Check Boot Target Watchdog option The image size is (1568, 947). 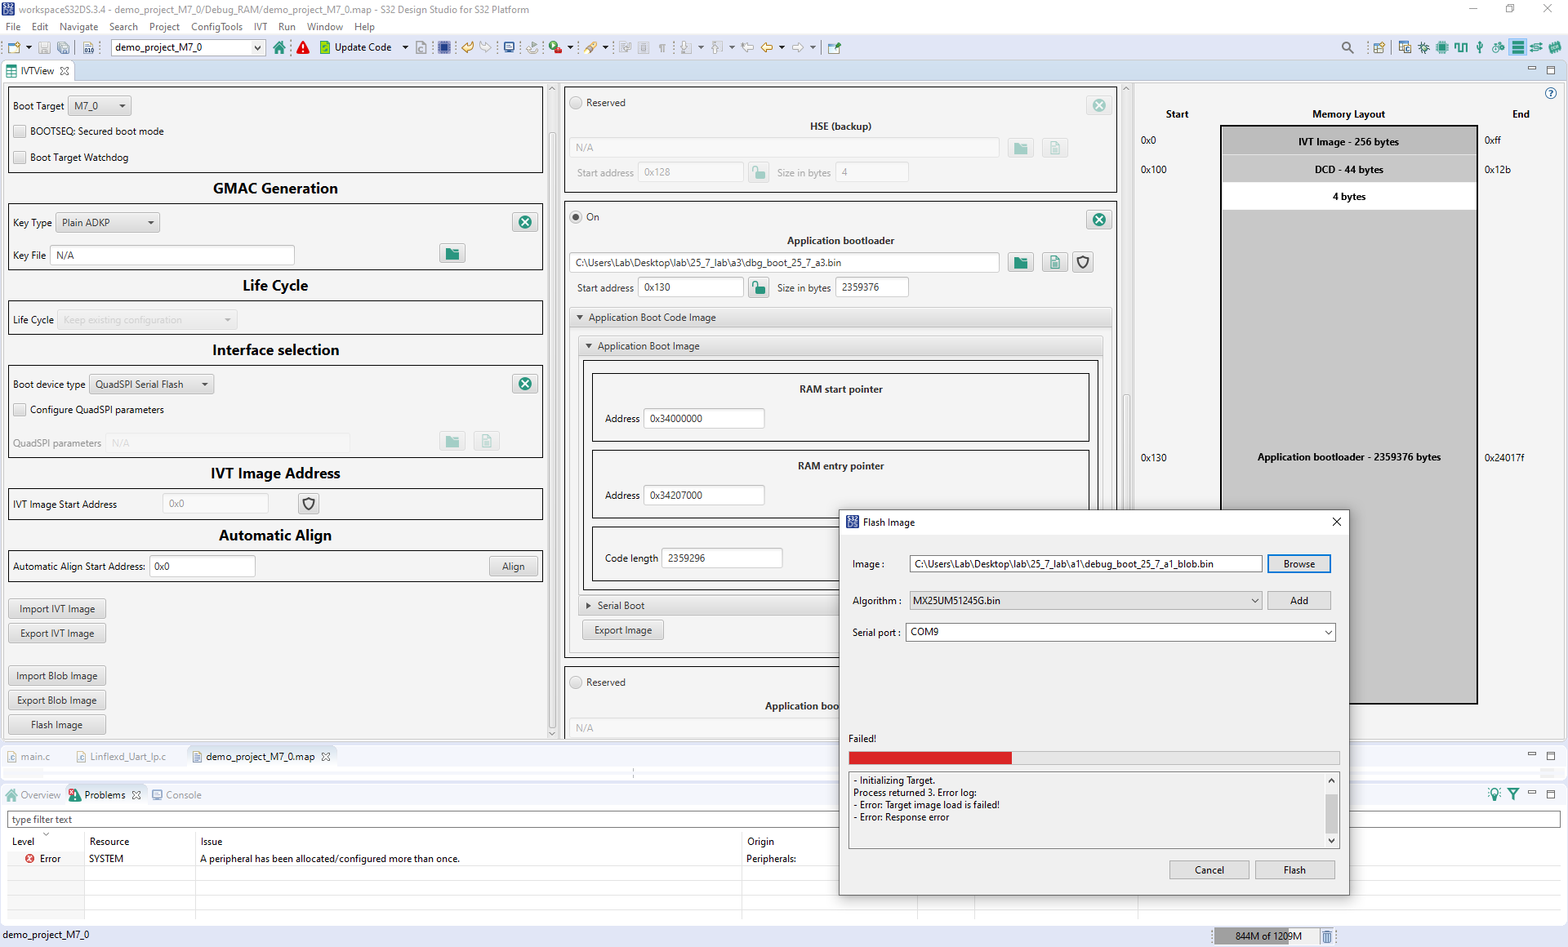pos(20,158)
